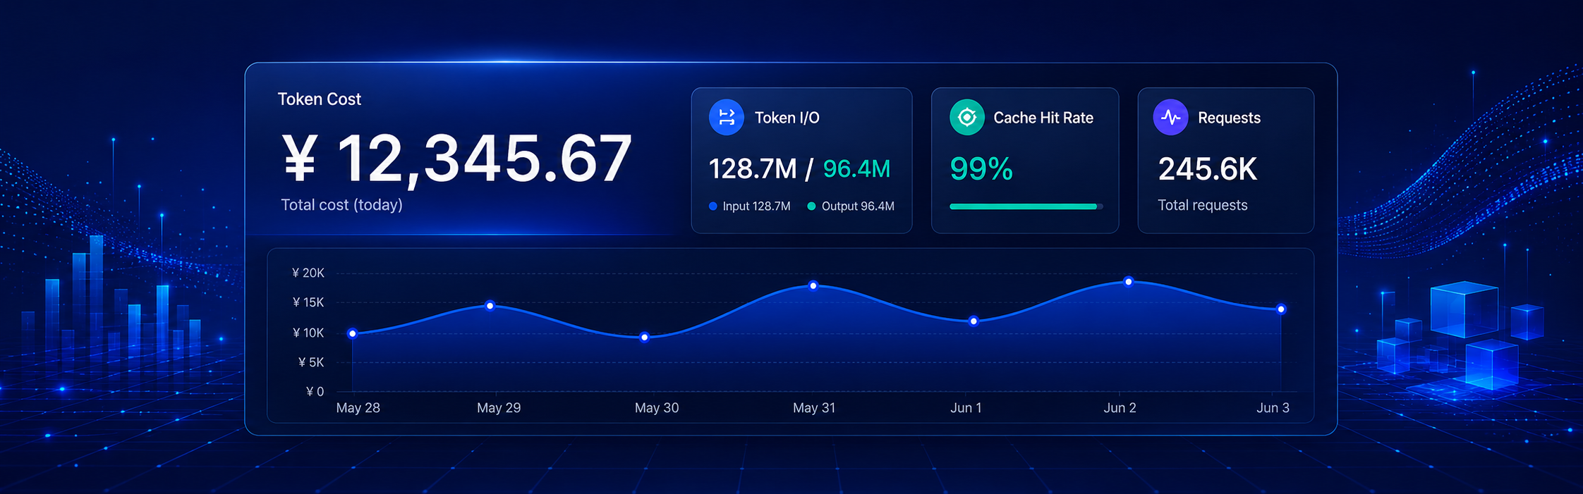Click the Input 128.7M legend label
1583x494 pixels.
click(756, 206)
